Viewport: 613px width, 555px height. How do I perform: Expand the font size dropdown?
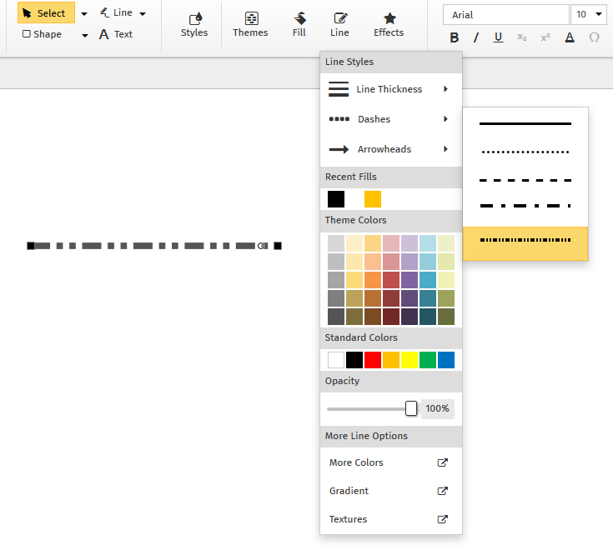tap(600, 14)
